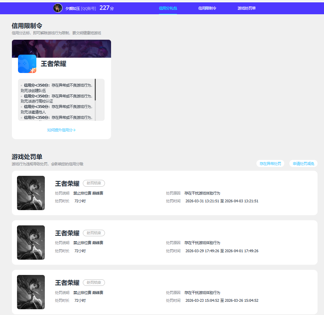Click the 存在异常处罚 button

270,163
